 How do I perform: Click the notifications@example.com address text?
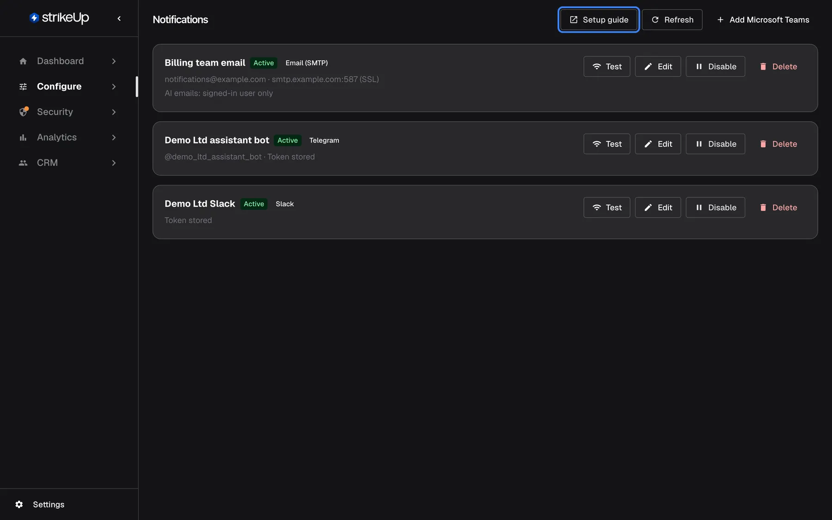point(215,79)
